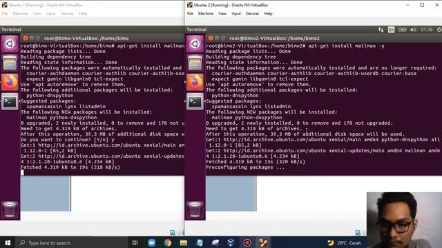
Task: Open Trash in Ubuntu 2 launcher
Action: click(x=195, y=209)
